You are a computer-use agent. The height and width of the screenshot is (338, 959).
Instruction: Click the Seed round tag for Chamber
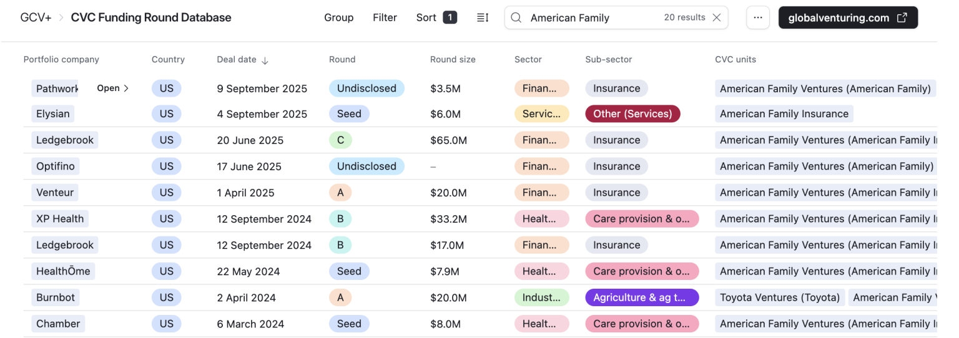click(348, 324)
